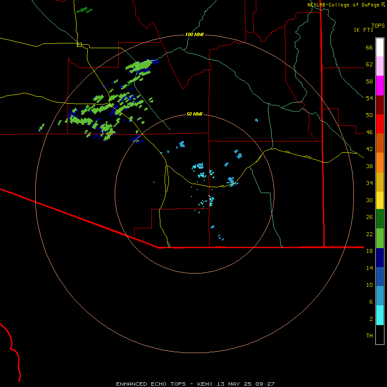Select the light pink legend color band

(380, 66)
